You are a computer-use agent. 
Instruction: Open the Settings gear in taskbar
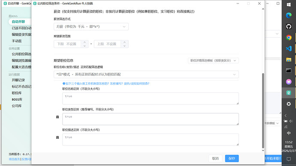(x=288, y=104)
